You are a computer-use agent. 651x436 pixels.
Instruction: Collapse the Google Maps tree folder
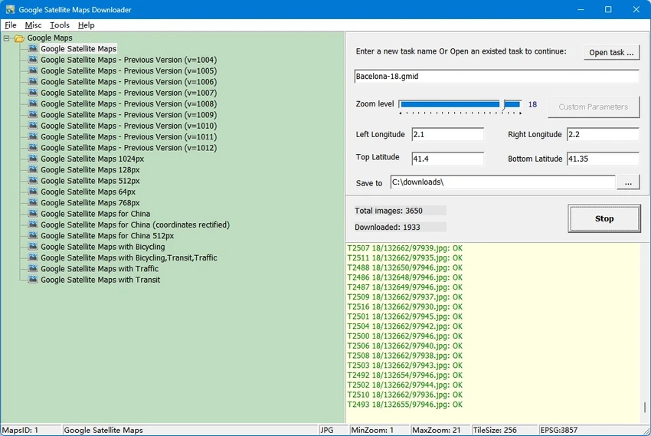(x=7, y=38)
